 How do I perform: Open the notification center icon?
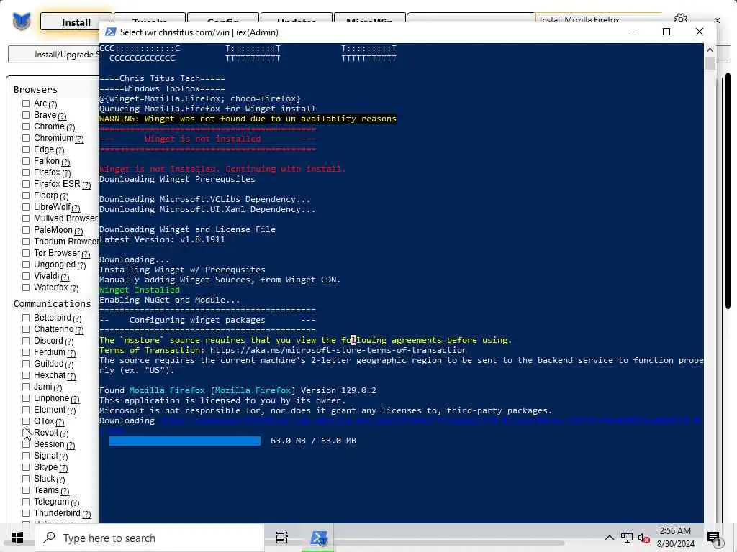(714, 538)
